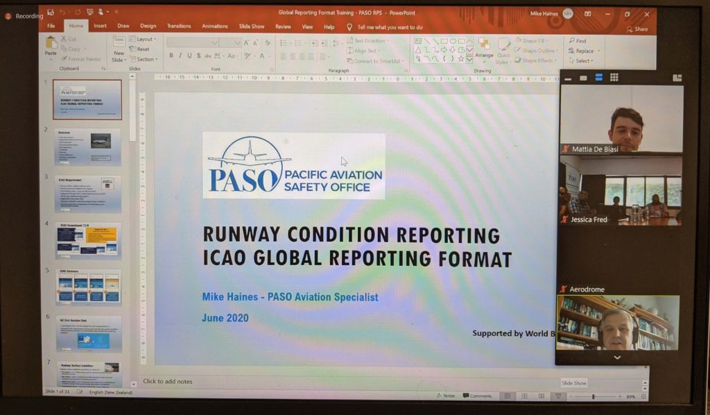Viewport: 710px width, 415px height.
Task: Switch to the Design tab
Action: pos(148,26)
